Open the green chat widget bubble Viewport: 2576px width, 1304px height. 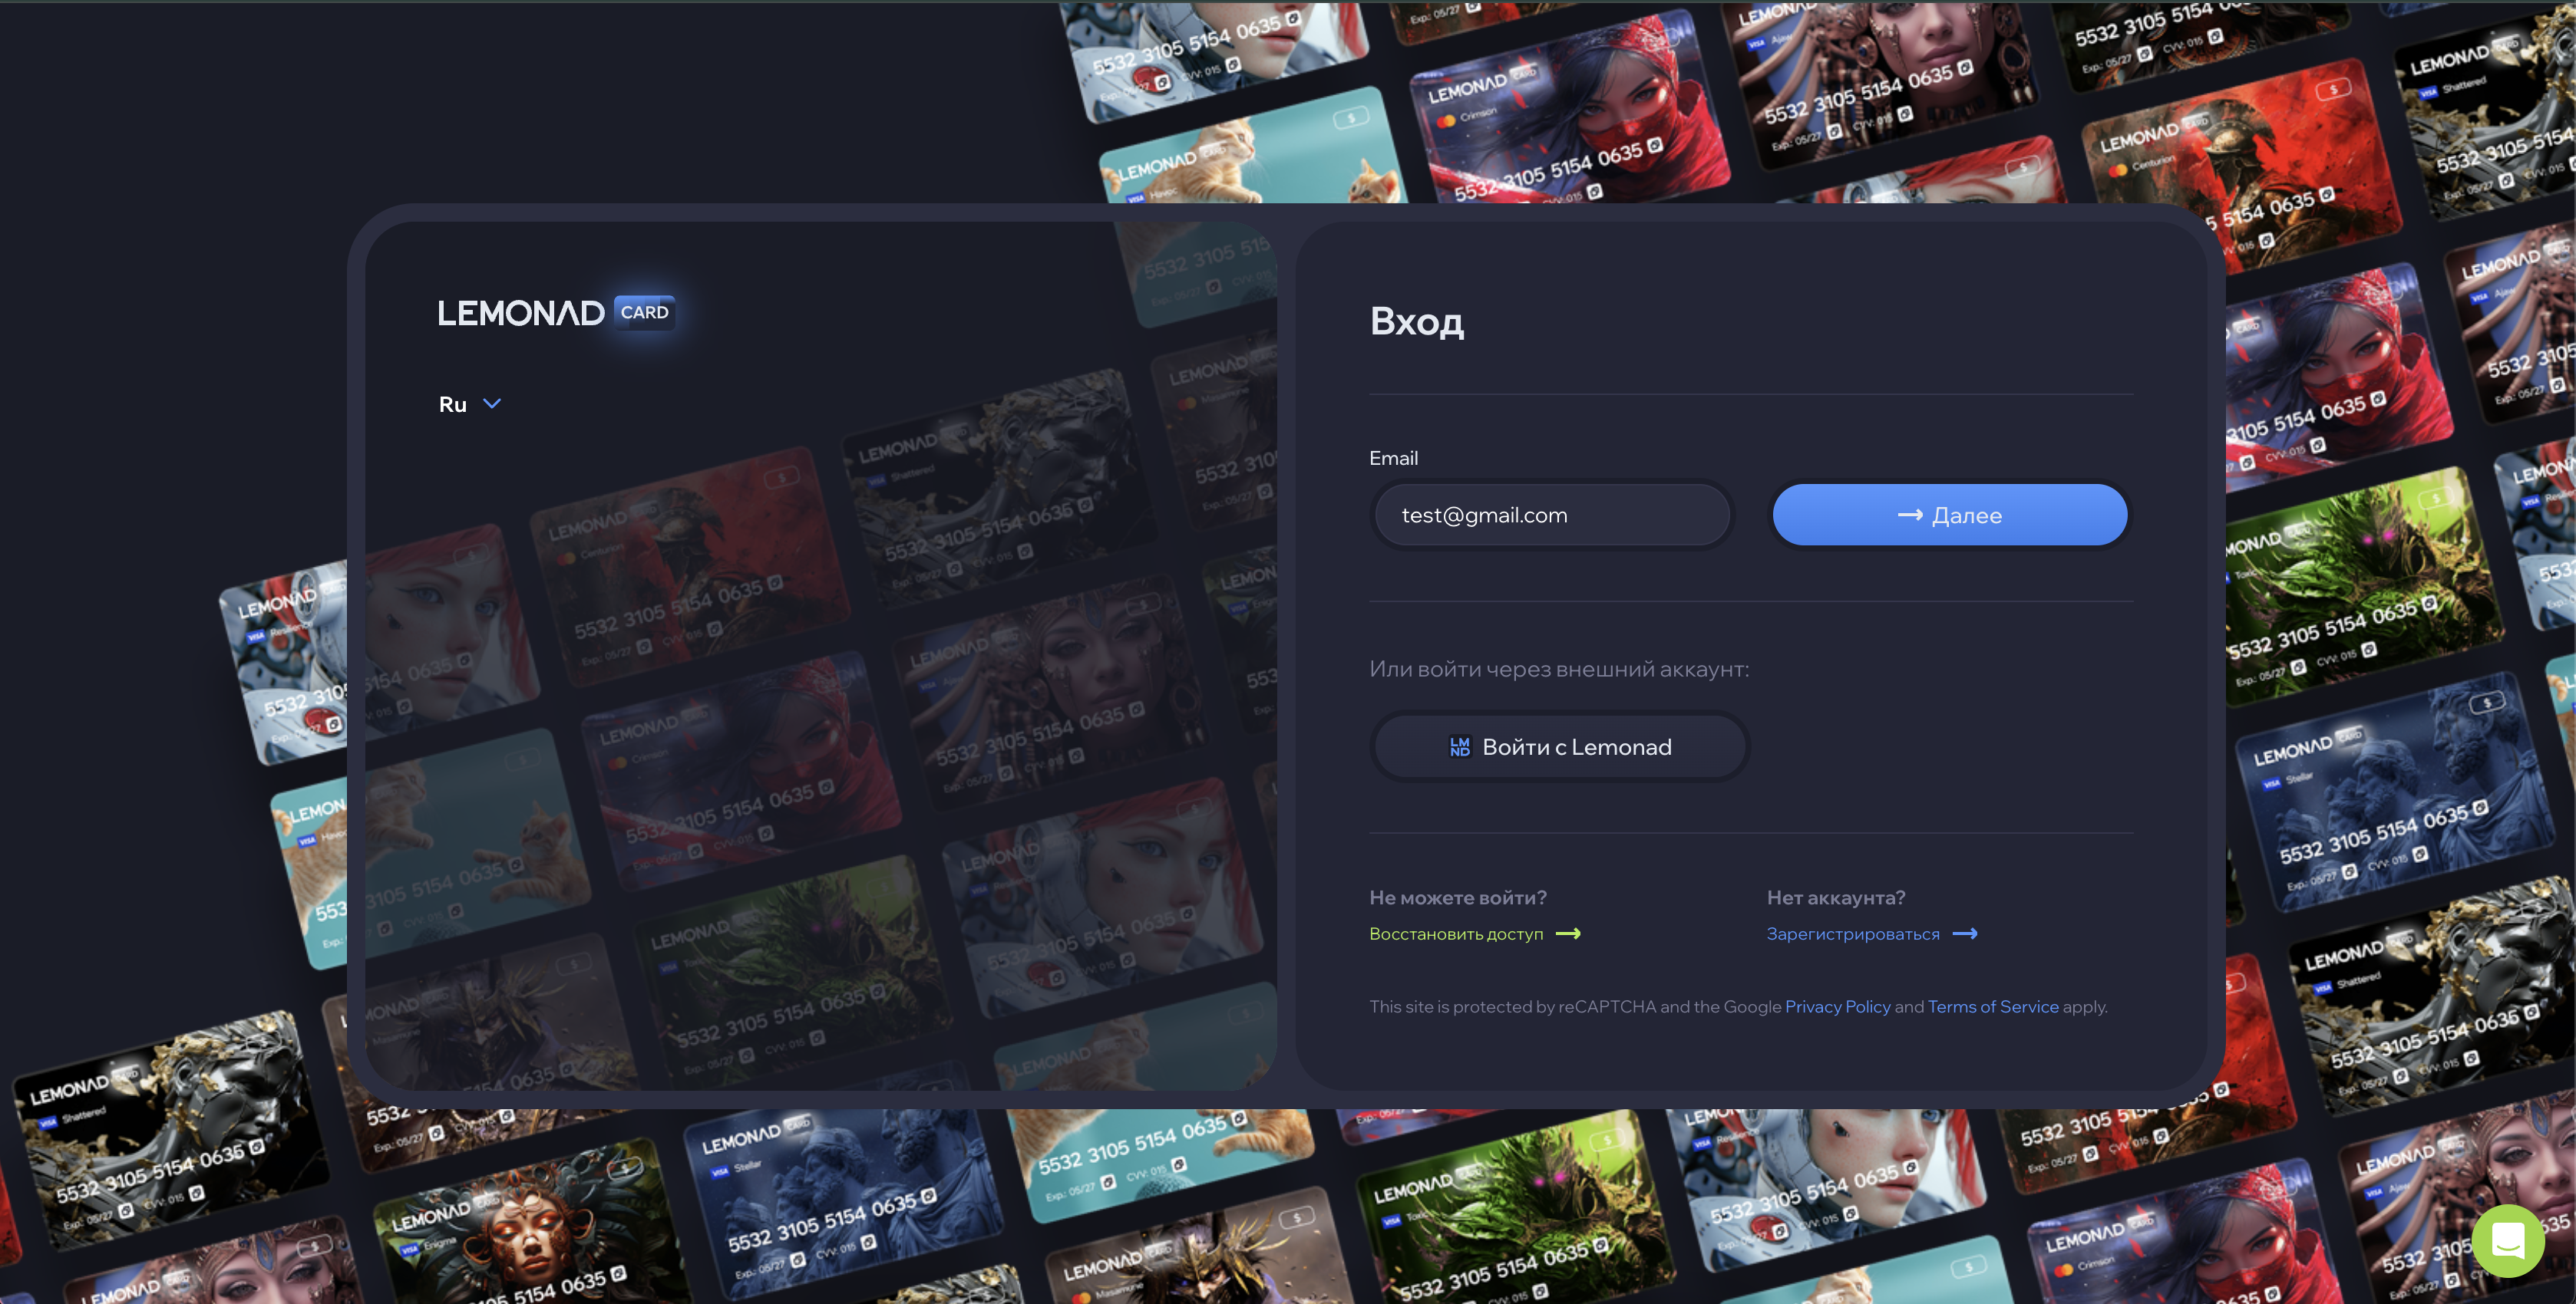click(x=2507, y=1240)
